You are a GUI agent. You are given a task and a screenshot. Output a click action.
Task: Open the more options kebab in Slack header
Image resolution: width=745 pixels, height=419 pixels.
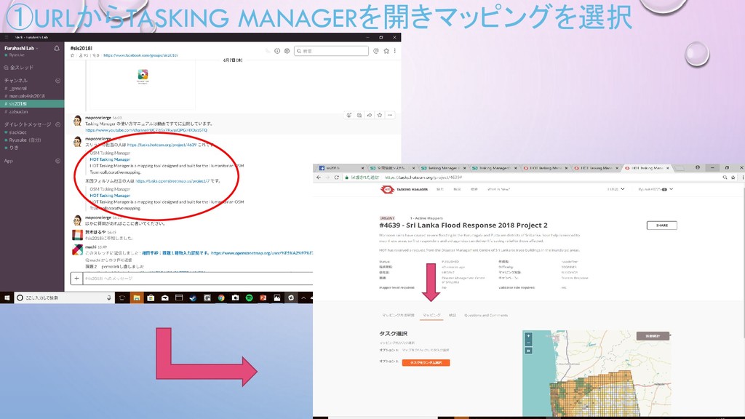(x=395, y=51)
